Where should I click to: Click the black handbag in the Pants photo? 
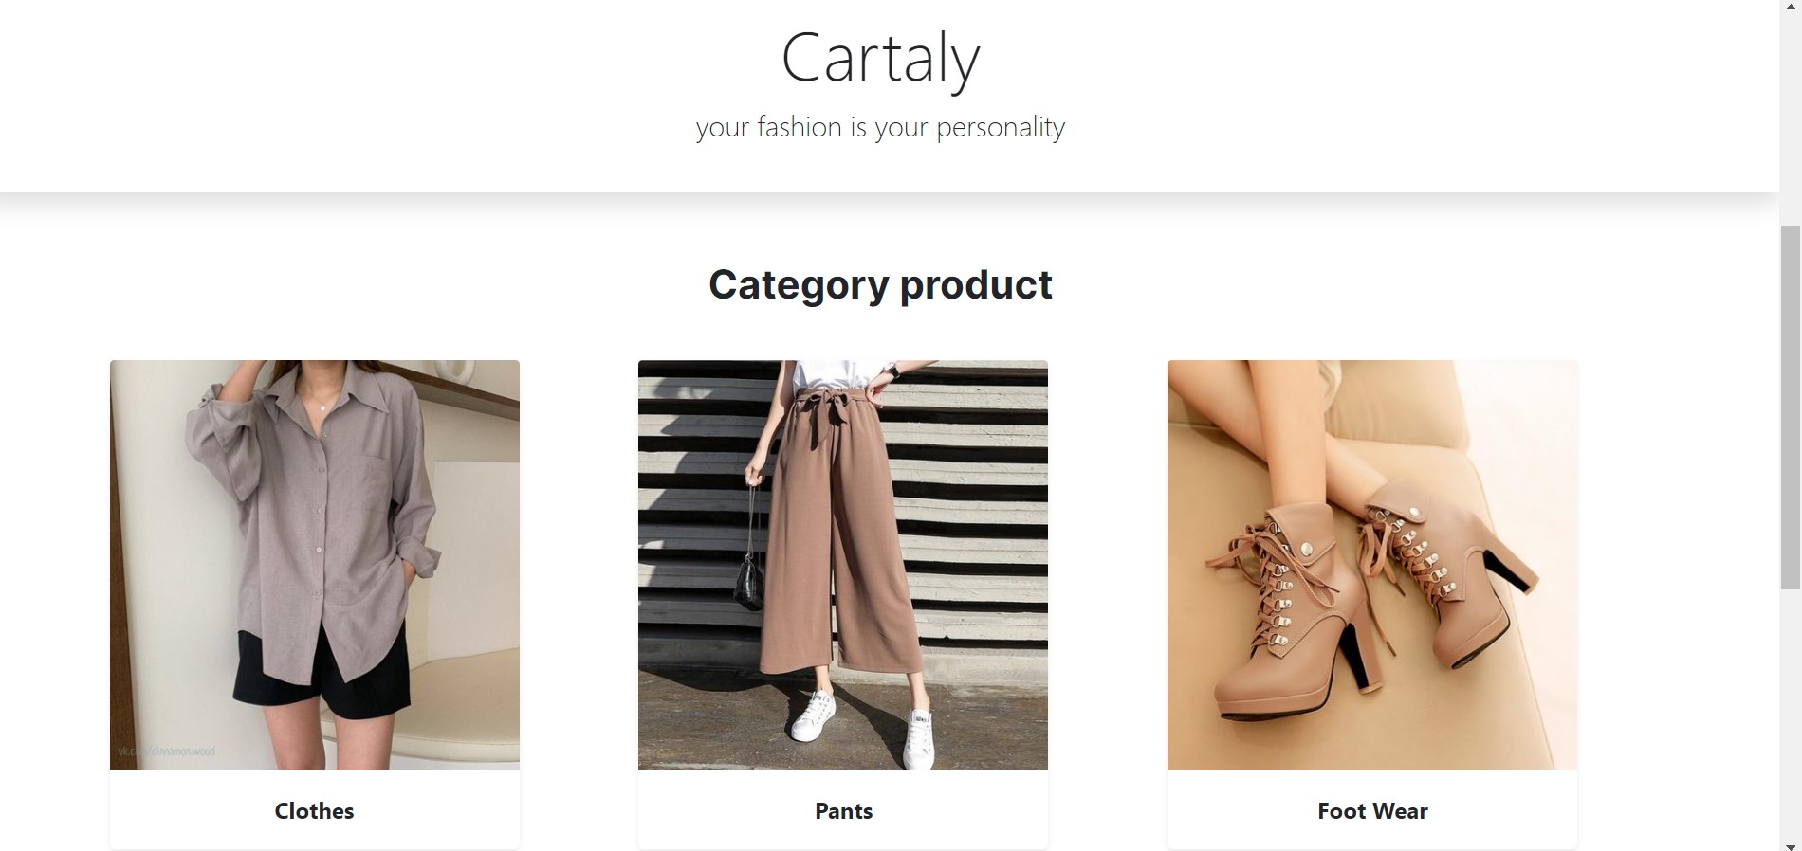point(749,584)
